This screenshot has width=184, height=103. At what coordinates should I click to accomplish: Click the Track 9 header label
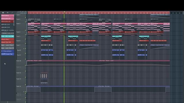click(x=19, y=55)
